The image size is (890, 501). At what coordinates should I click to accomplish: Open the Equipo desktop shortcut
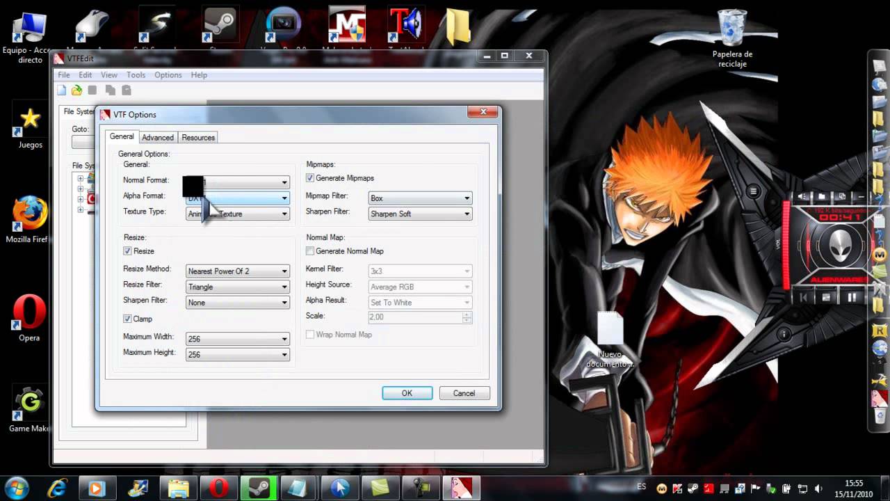tap(29, 35)
